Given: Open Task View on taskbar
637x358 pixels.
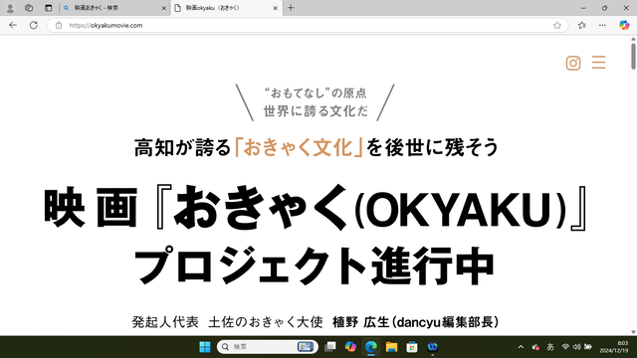Looking at the screenshot, I should click(330, 347).
